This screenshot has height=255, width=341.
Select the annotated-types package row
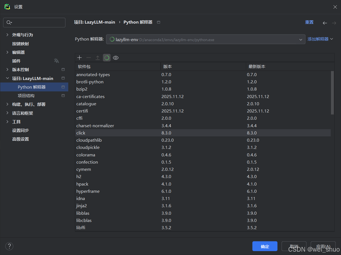pos(203,74)
